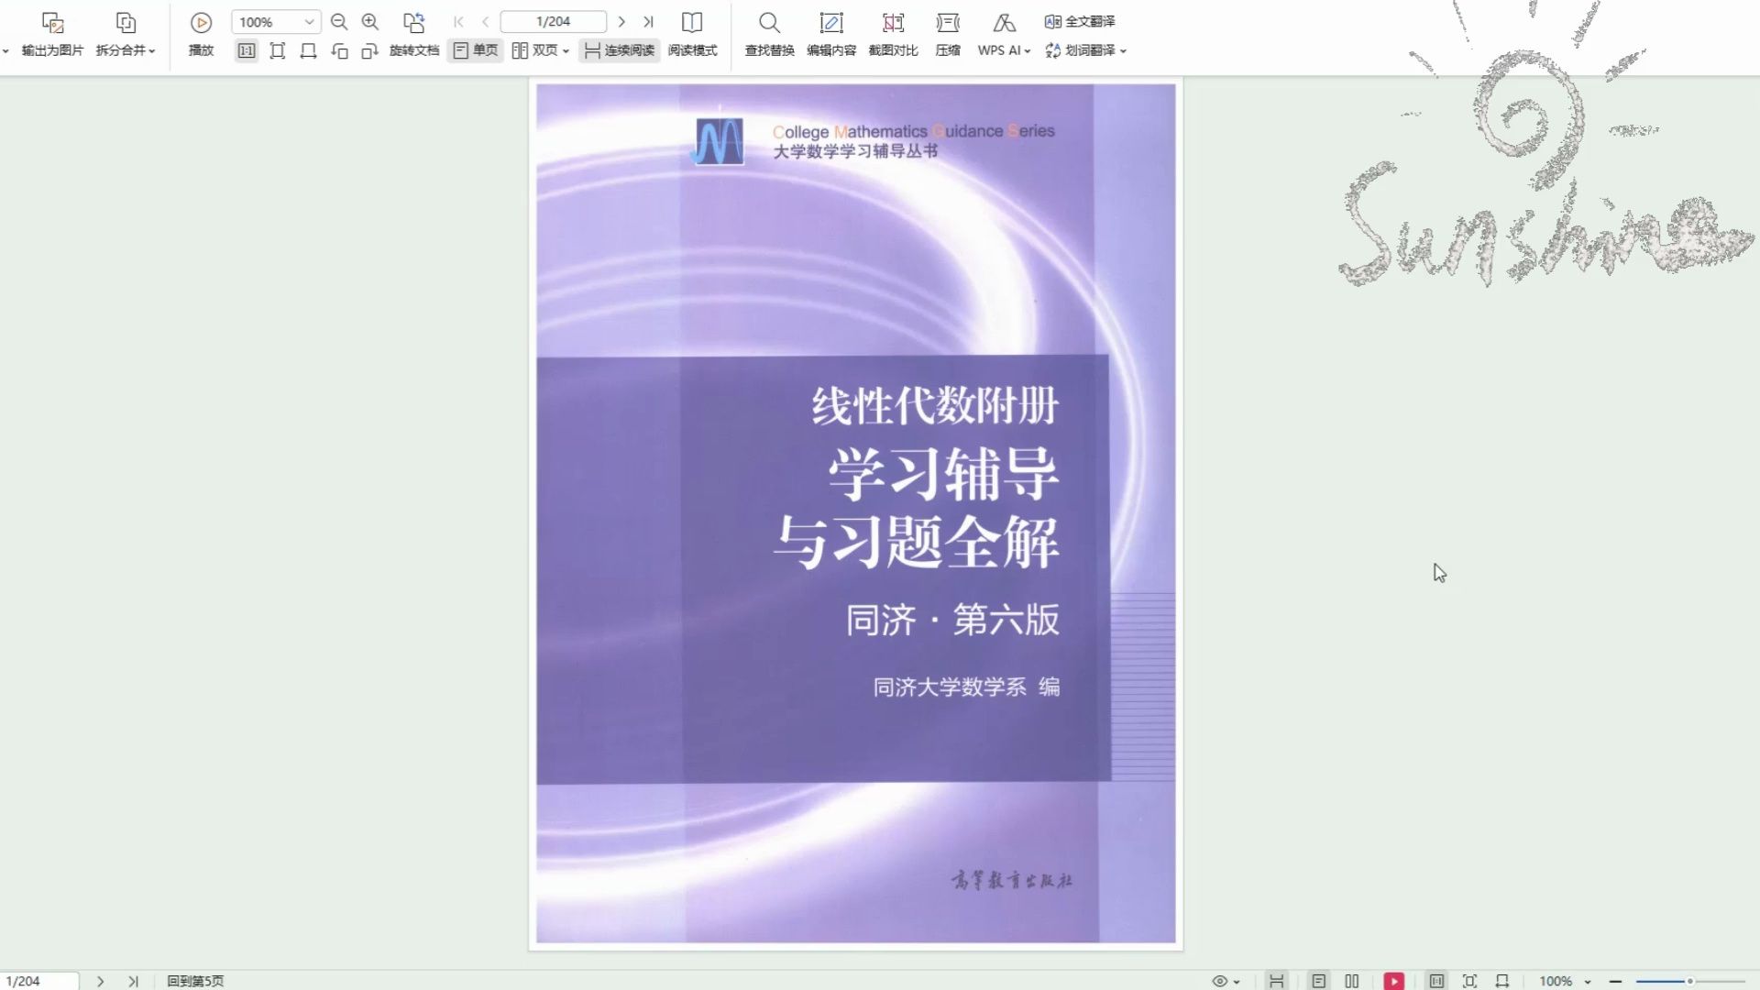Rotate page clockwise icon
The image size is (1760, 990).
(x=370, y=50)
